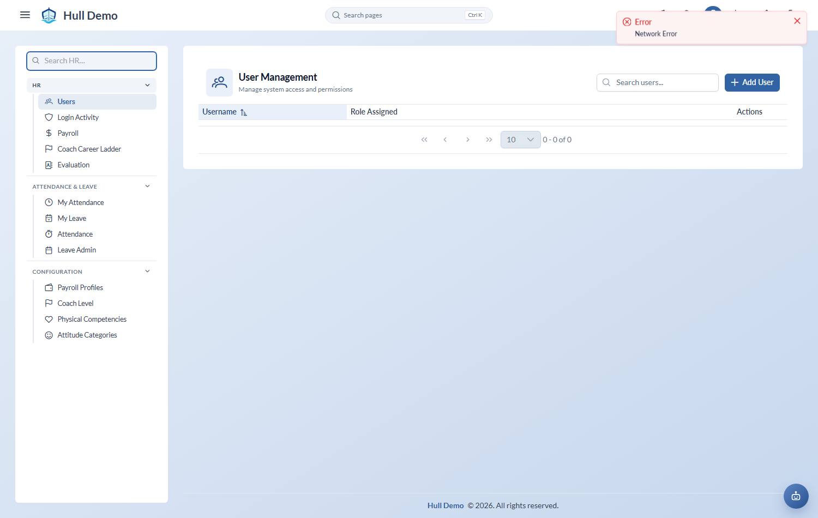Open the chatbot assistant button
The image size is (818, 518).
[x=796, y=496]
